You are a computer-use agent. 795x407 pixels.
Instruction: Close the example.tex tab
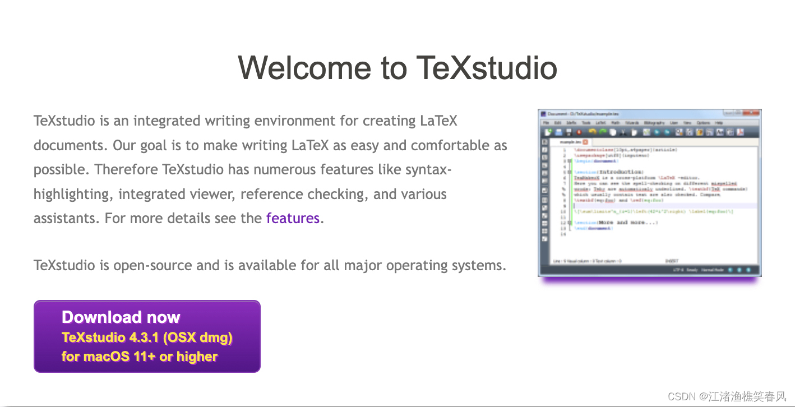pos(585,142)
